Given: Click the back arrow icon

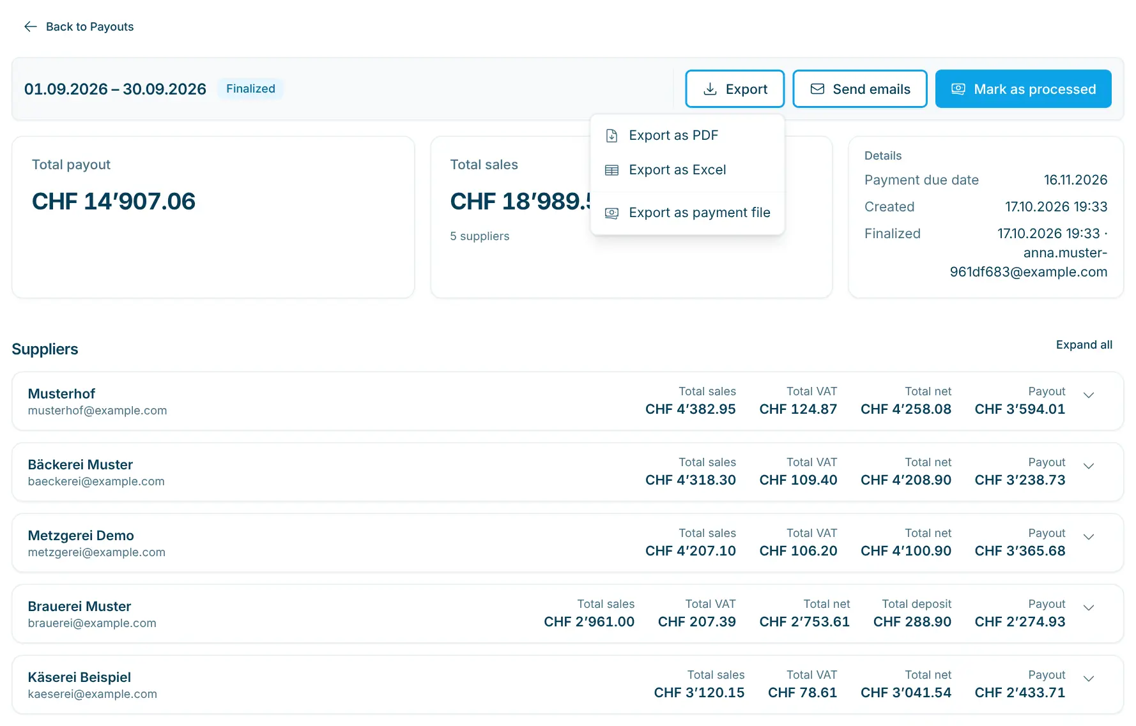Looking at the screenshot, I should (x=30, y=26).
